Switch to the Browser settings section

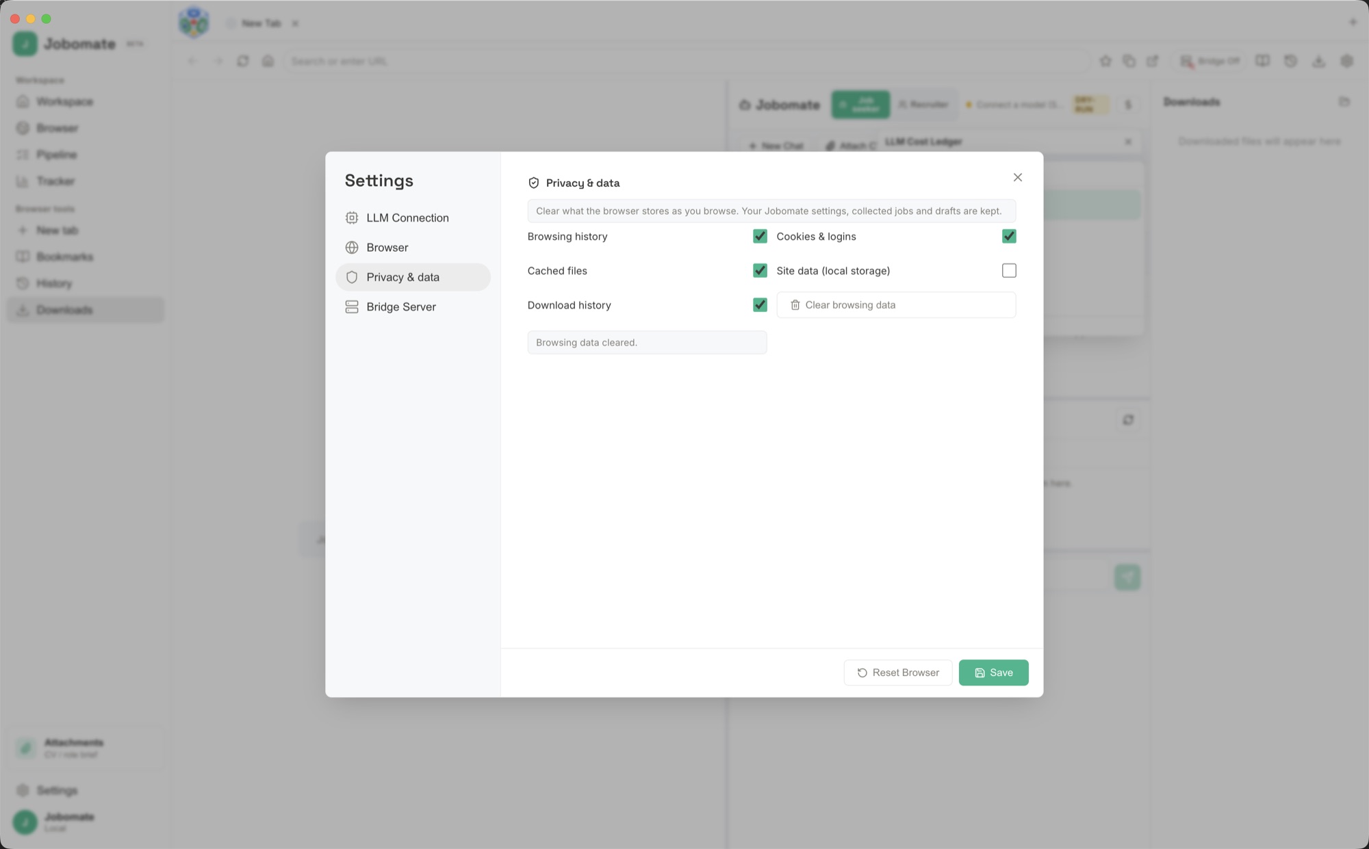point(413,248)
